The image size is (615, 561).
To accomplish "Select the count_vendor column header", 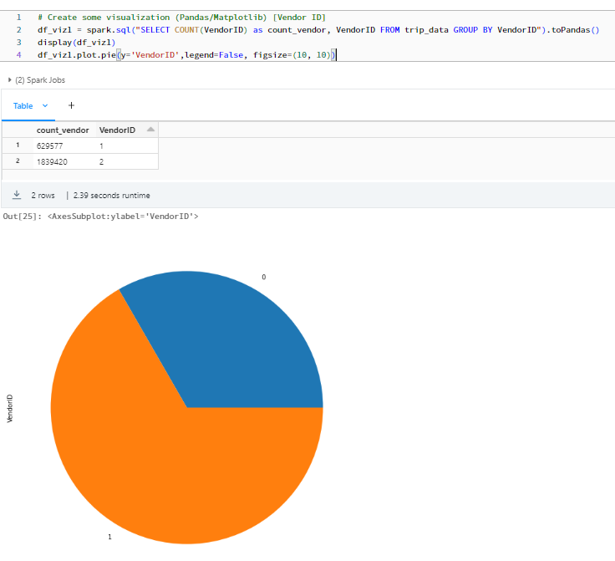I will (63, 130).
